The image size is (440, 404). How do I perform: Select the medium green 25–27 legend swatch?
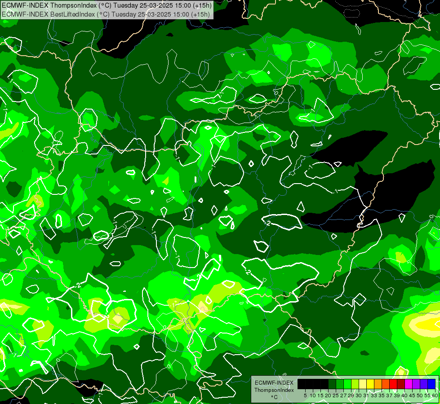(340, 384)
